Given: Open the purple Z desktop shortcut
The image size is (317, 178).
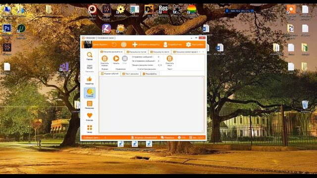Looking at the screenshot, I should point(106,29).
